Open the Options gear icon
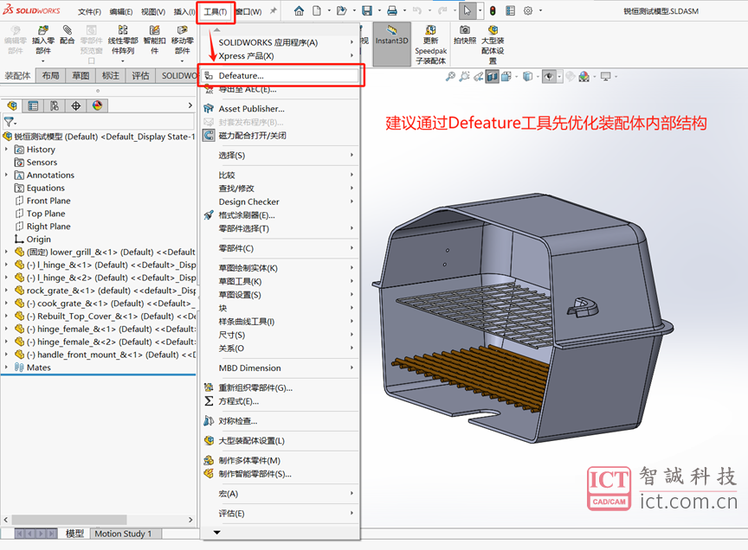Screen dimensions: 748x550 click(528, 10)
